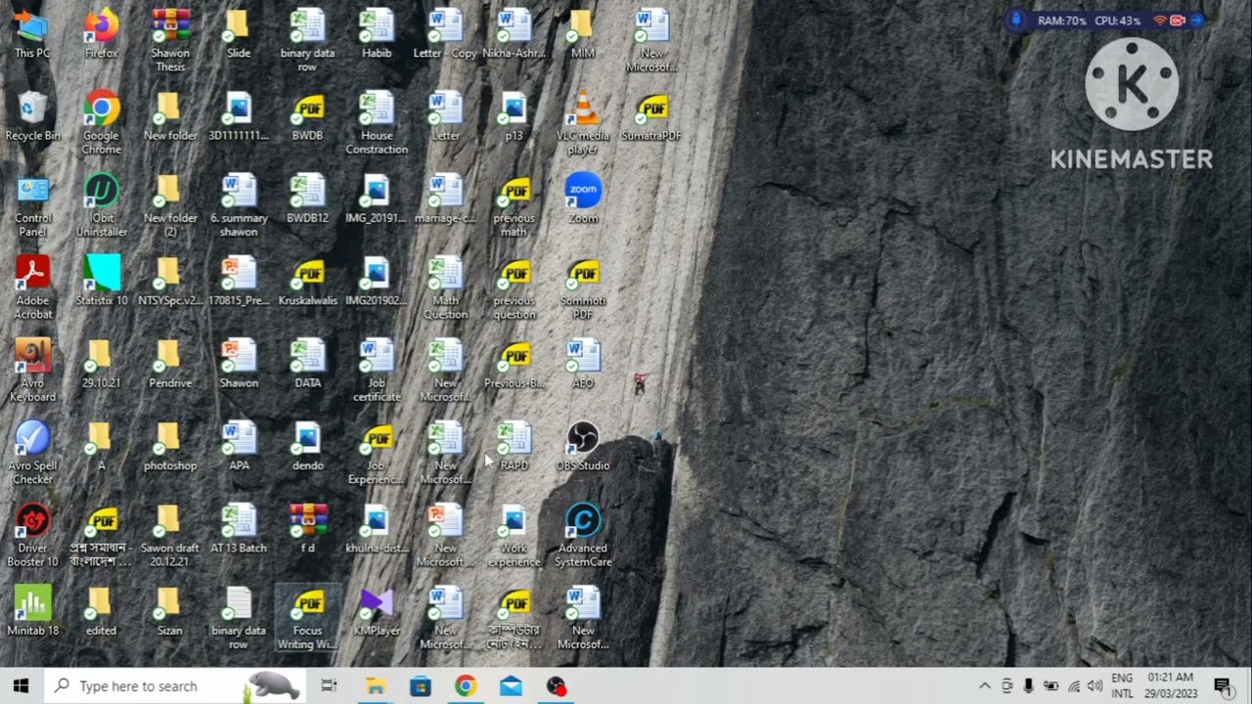This screenshot has height=704, width=1252.
Task: Select the Advanced SystemCare icon
Action: point(583,536)
